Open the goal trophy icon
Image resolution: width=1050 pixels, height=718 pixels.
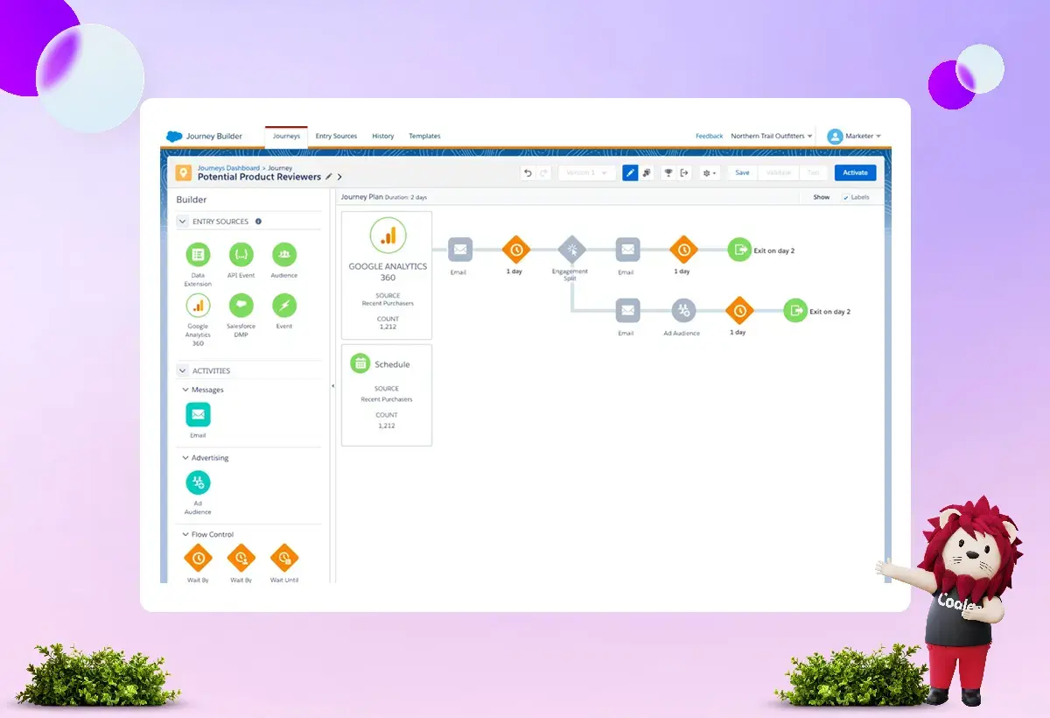click(x=668, y=172)
